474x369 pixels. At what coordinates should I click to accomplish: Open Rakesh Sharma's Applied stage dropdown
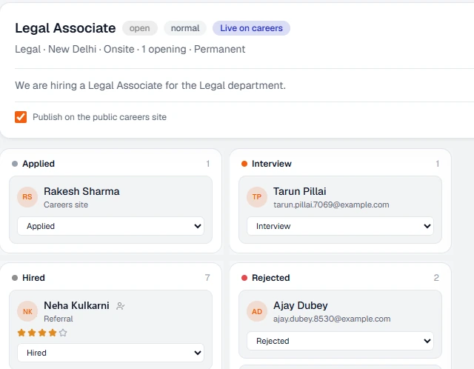point(110,226)
